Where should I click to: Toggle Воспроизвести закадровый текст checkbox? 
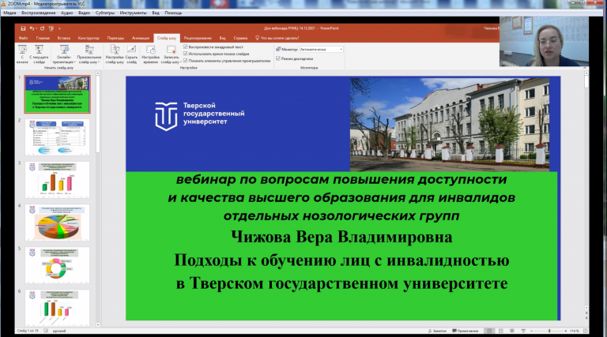pyautogui.click(x=185, y=47)
